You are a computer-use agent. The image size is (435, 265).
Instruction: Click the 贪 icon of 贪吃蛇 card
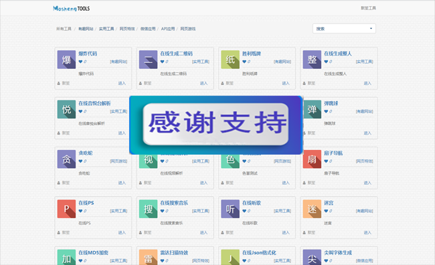point(66,159)
